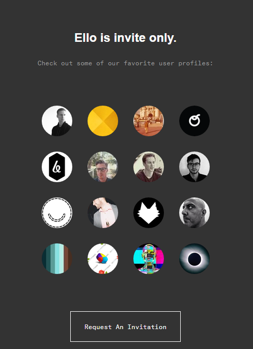View the sepia castle photo profile

tap(149, 121)
